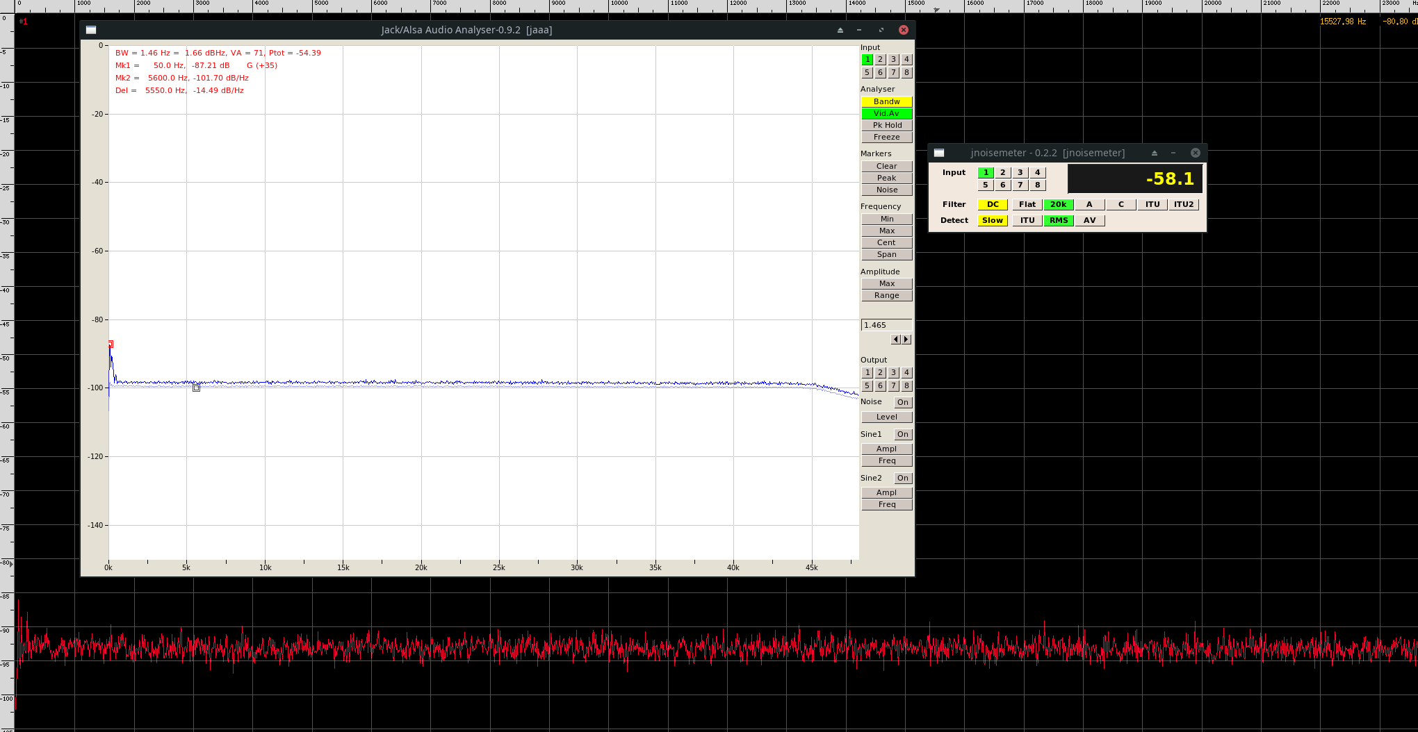Select output 6 in jaaa
Image resolution: width=1418 pixels, height=732 pixels.
coord(880,385)
